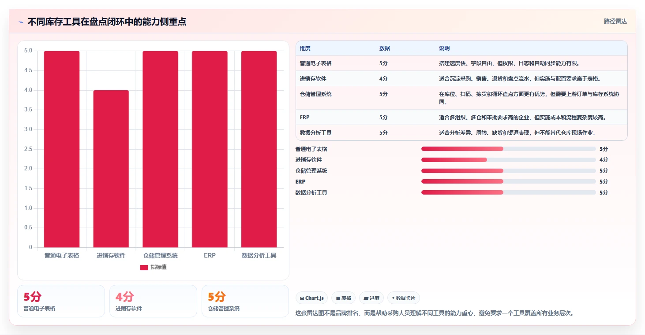Click the 2.5 y-axis tick label
This screenshot has width=645, height=335.
(x=28, y=149)
